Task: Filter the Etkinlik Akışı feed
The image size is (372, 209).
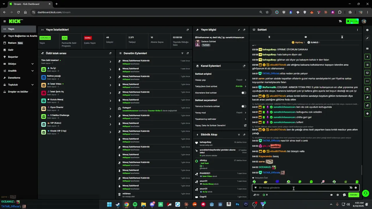Action: 239,135
